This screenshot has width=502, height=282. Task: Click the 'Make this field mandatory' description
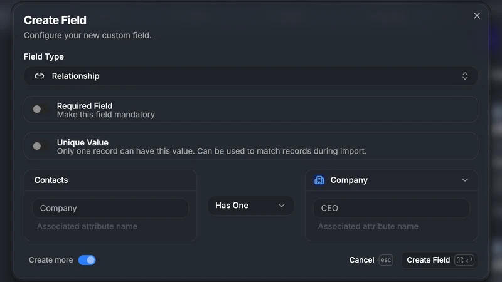point(106,115)
